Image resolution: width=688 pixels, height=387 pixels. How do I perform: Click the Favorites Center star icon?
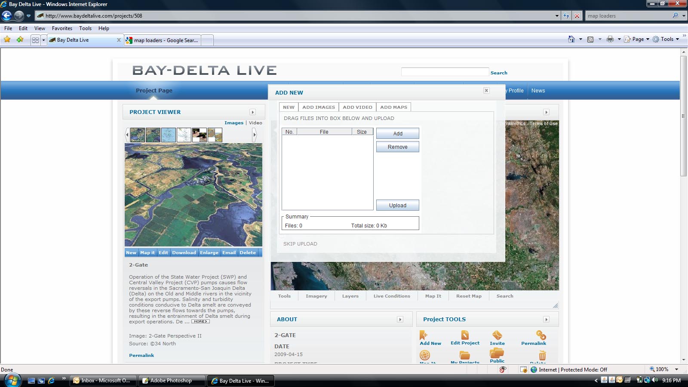point(7,40)
